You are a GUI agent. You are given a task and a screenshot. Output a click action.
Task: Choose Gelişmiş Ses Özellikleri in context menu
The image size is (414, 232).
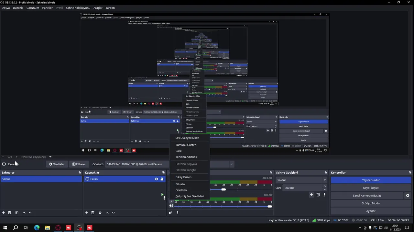(190, 196)
